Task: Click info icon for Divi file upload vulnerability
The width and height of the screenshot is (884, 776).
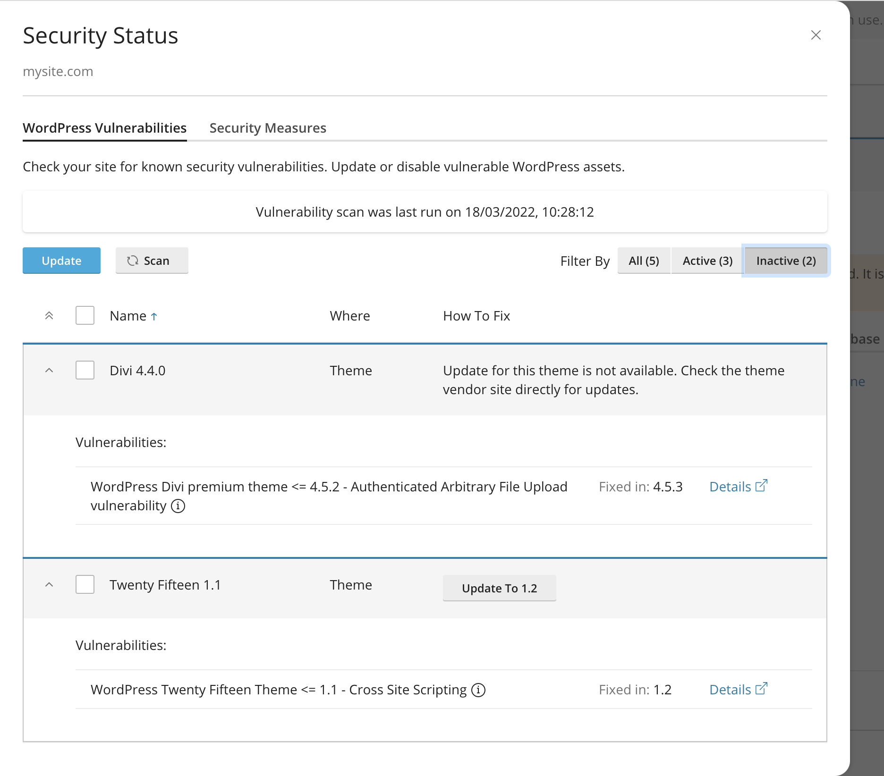Action: [178, 506]
